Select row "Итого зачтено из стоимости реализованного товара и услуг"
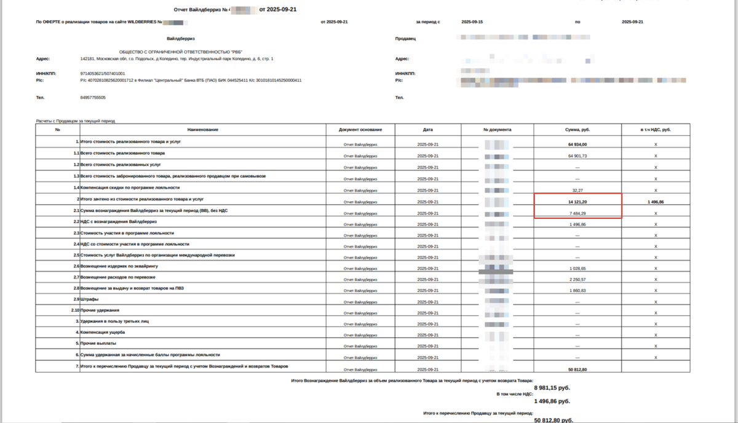 [x=363, y=200]
